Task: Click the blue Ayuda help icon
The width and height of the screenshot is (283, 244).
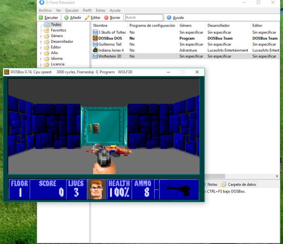Action: 169,17
